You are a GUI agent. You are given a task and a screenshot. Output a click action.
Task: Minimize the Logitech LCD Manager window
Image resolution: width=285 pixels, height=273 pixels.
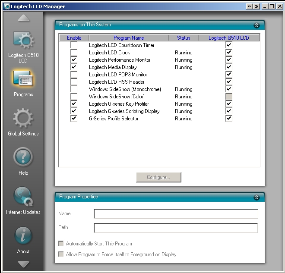(265, 6)
